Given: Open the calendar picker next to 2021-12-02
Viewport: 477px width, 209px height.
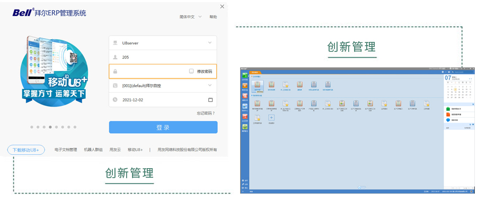Looking at the screenshot, I should pyautogui.click(x=210, y=100).
